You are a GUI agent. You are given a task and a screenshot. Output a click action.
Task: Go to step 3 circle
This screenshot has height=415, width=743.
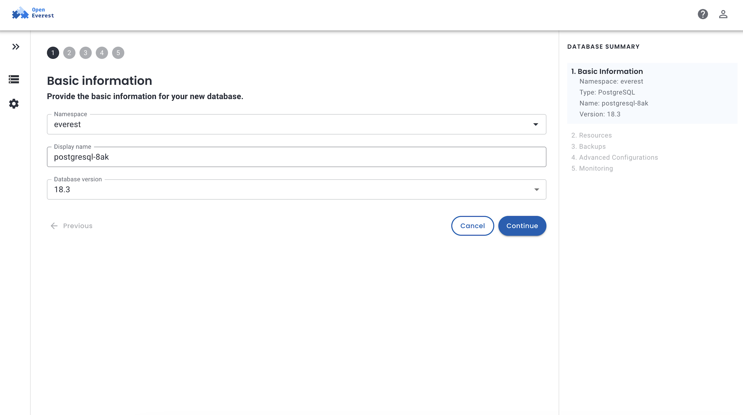pyautogui.click(x=86, y=53)
